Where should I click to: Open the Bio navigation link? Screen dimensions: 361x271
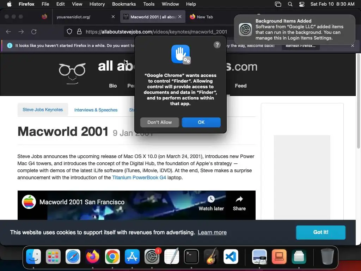113,86
